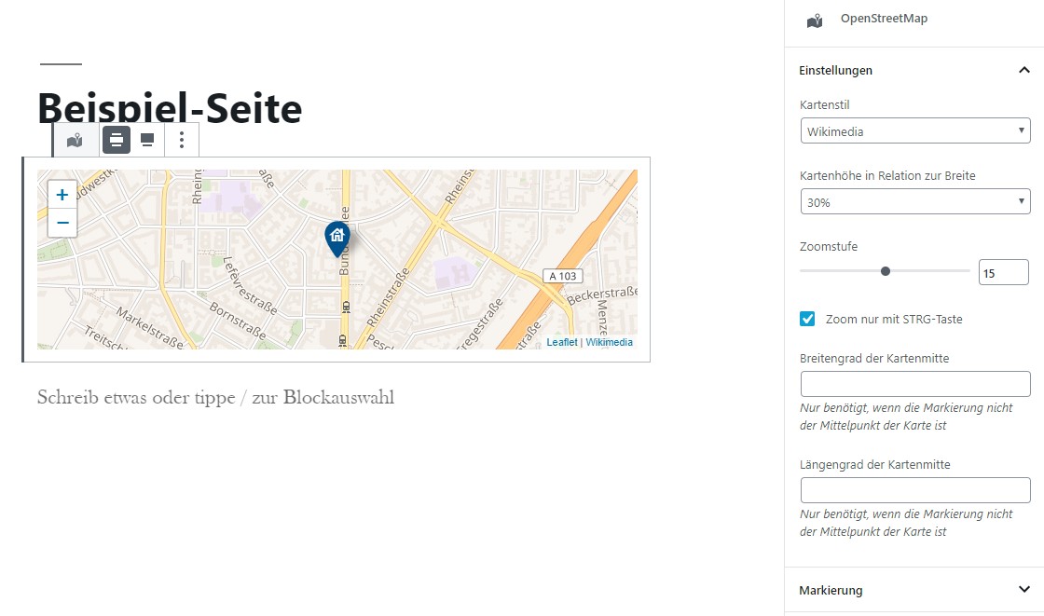1044x616 pixels.
Task: Zoom out the map with minus button
Action: [x=62, y=223]
